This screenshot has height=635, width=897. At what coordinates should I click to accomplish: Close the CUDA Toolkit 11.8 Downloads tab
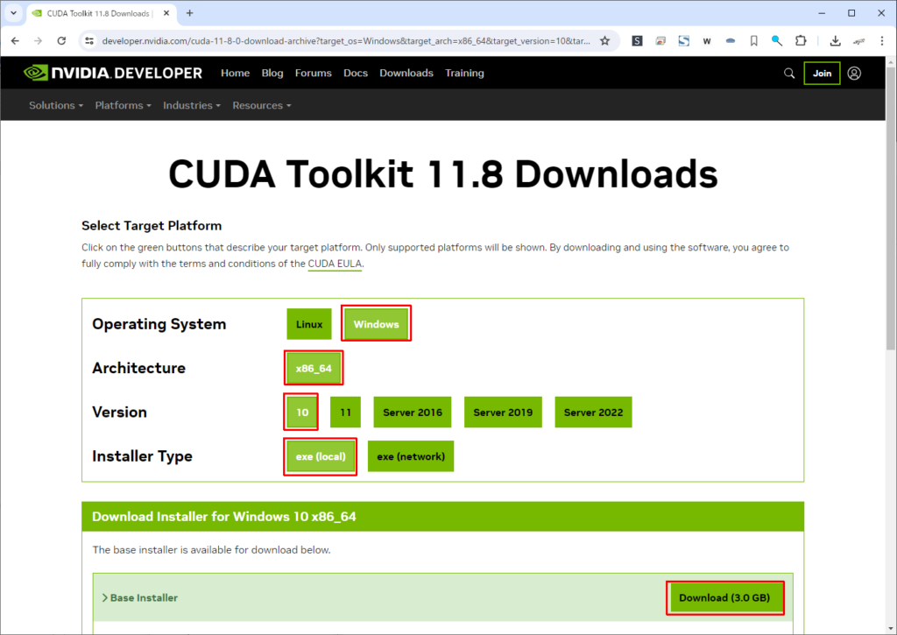pos(166,12)
